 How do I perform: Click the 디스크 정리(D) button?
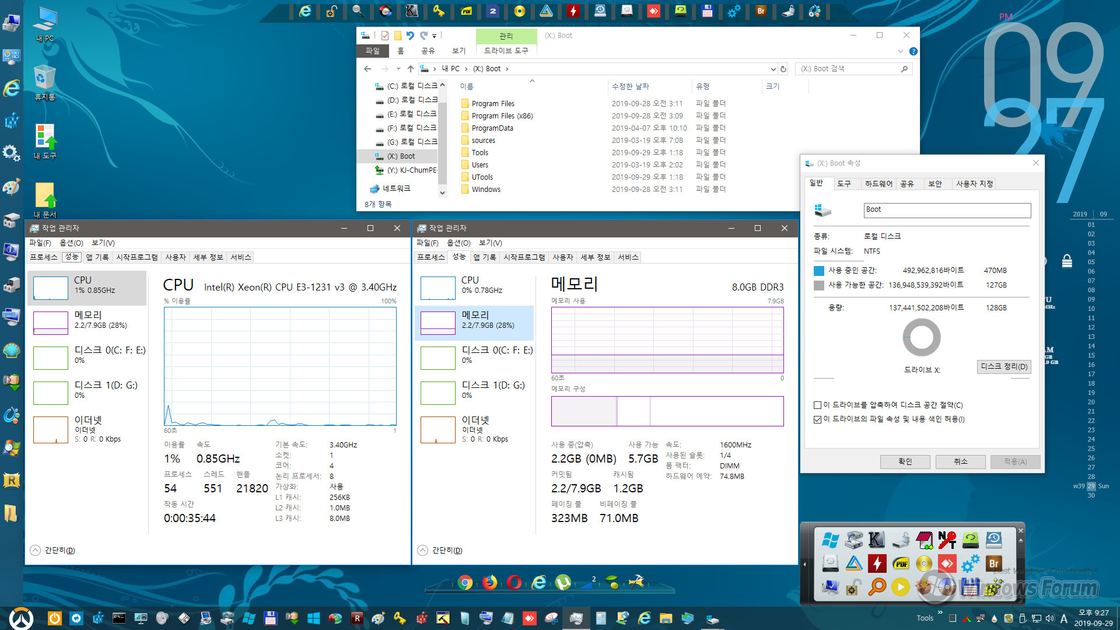point(1004,366)
